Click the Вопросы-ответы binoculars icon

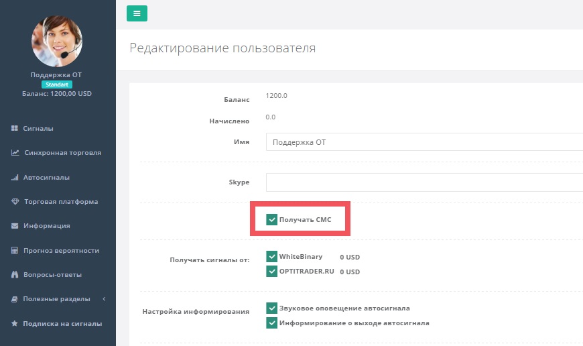click(x=15, y=274)
